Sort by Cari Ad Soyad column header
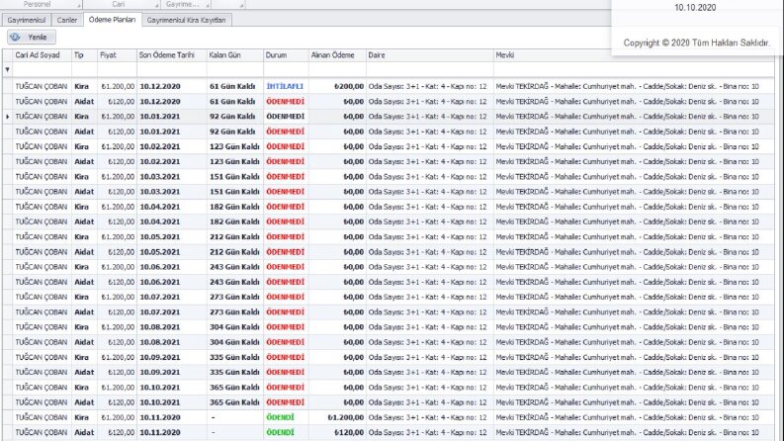The height and width of the screenshot is (441, 784). tap(43, 55)
